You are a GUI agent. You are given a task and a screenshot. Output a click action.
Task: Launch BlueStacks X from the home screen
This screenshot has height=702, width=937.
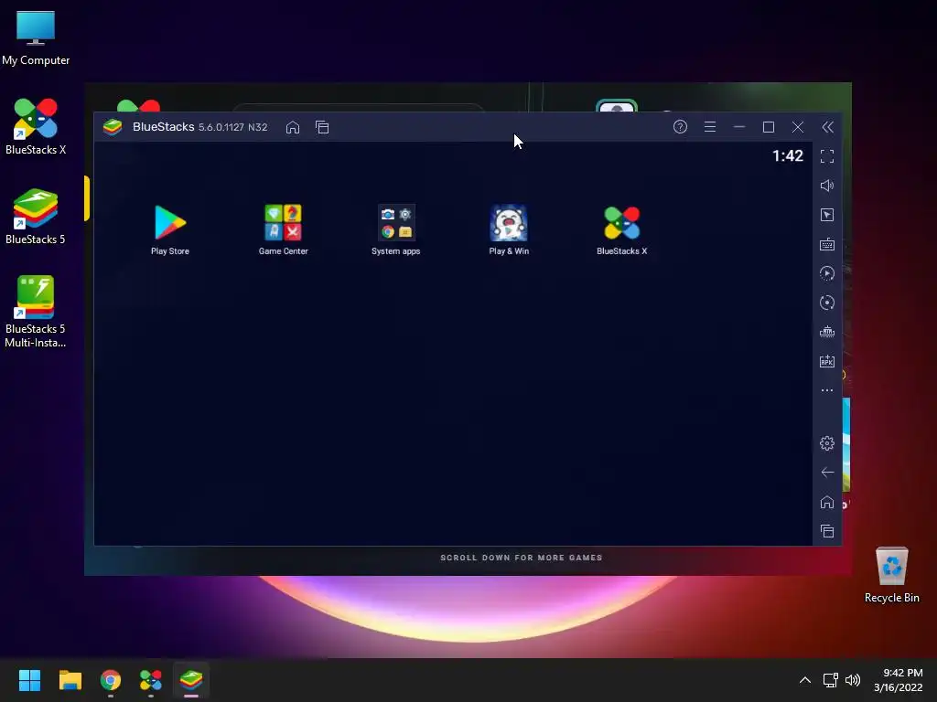point(621,229)
